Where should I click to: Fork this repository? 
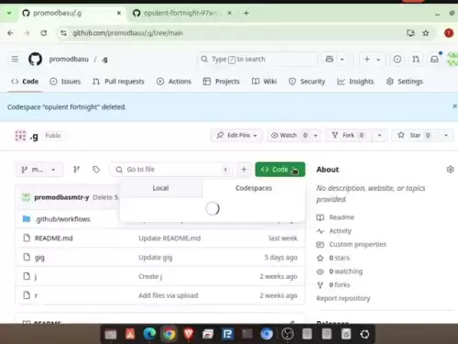348,135
